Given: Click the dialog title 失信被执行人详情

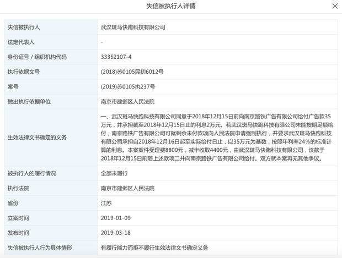Looking at the screenshot, I should 171,6.
